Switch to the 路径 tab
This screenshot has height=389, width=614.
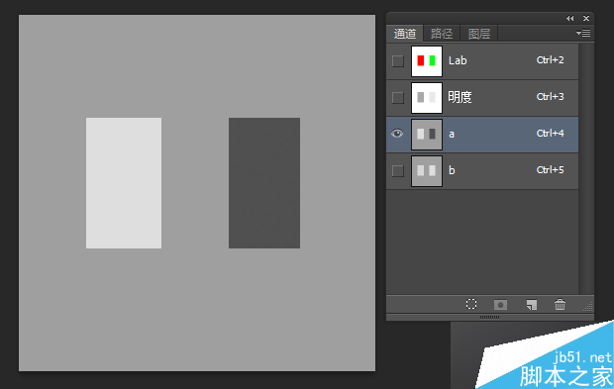(x=442, y=34)
